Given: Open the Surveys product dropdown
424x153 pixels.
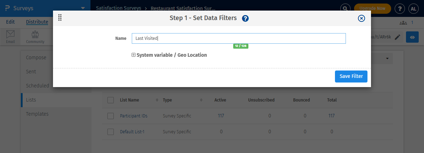Looking at the screenshot, I should [x=83, y=8].
